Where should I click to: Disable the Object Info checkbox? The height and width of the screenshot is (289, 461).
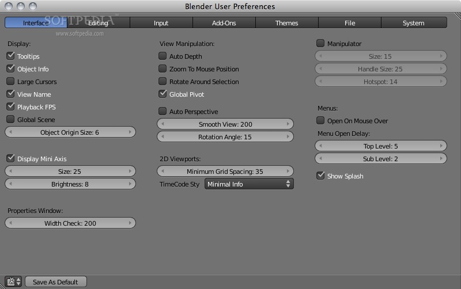10,69
